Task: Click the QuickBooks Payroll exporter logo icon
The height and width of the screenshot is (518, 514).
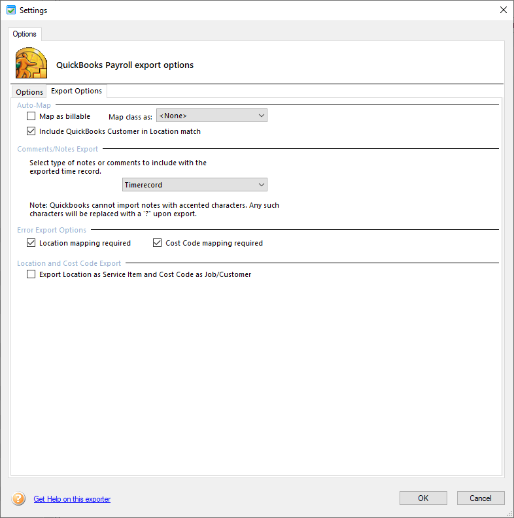Action: click(31, 64)
